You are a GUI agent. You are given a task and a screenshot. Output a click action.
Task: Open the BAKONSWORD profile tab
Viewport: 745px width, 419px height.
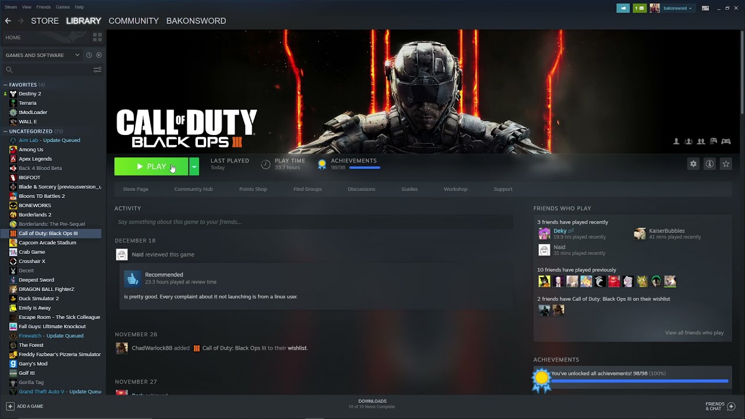[x=196, y=20]
